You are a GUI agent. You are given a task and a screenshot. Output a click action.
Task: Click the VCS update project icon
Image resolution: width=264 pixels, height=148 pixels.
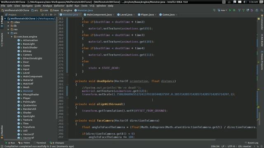239,10
